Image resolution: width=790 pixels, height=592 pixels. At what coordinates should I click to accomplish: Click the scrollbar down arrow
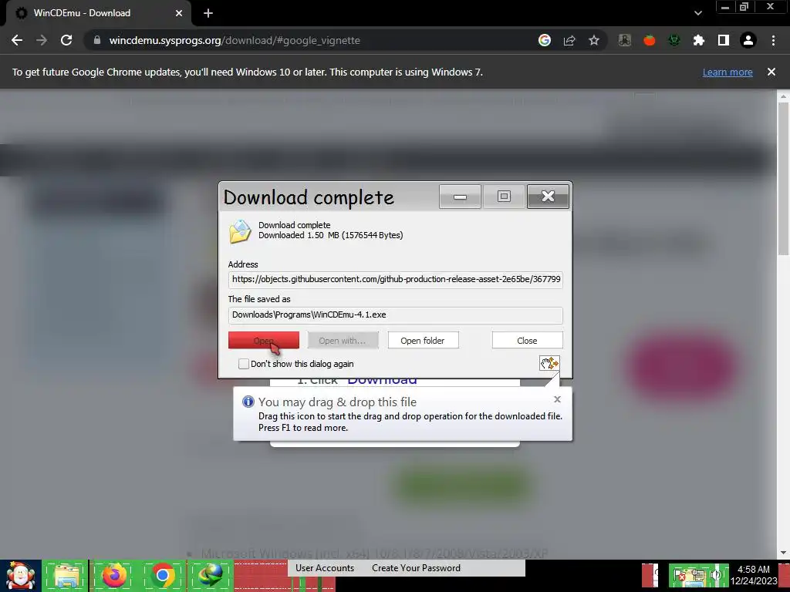[784, 553]
